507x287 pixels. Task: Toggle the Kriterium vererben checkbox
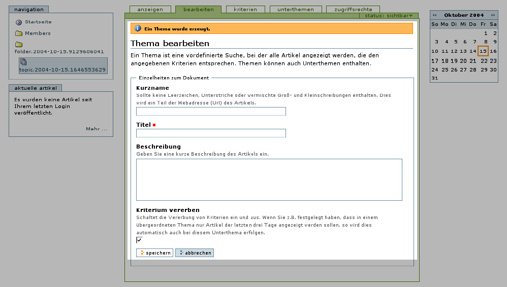click(x=139, y=240)
